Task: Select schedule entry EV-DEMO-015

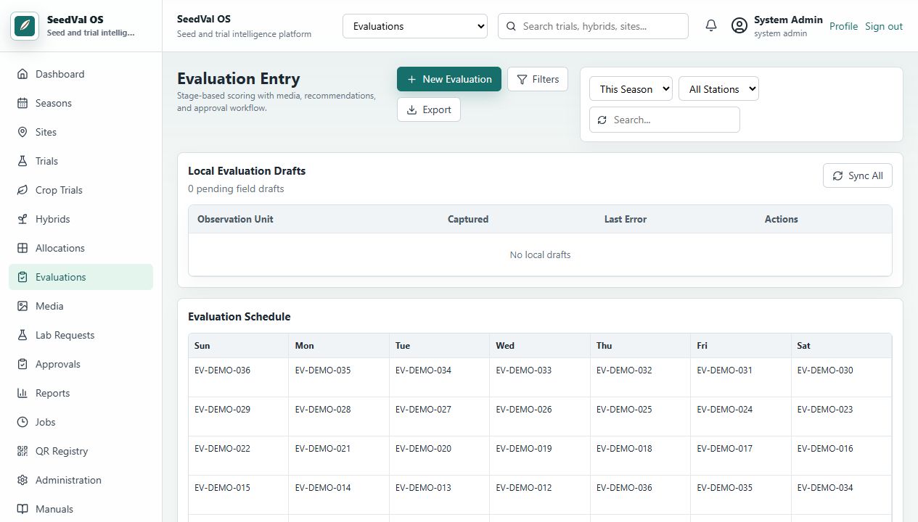Action: (x=222, y=487)
